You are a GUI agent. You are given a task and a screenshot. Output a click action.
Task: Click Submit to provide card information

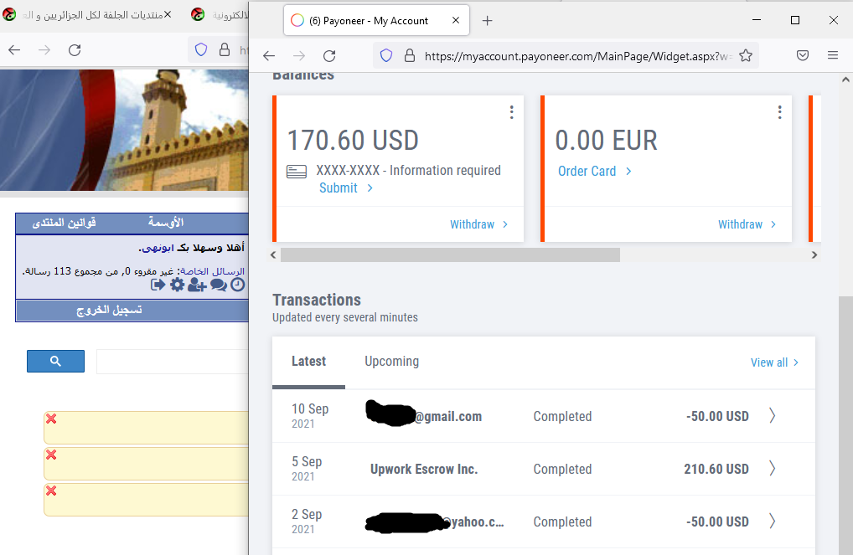click(x=346, y=188)
